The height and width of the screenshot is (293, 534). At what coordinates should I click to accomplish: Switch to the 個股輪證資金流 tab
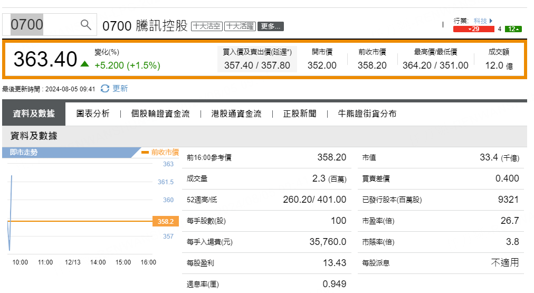pyautogui.click(x=160, y=114)
